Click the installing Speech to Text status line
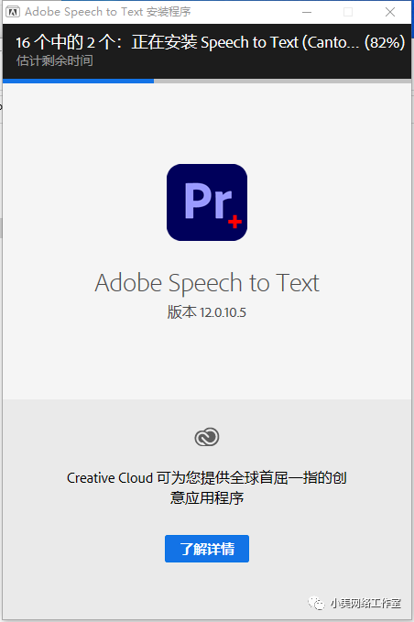This screenshot has width=414, height=622. pyautogui.click(x=210, y=42)
